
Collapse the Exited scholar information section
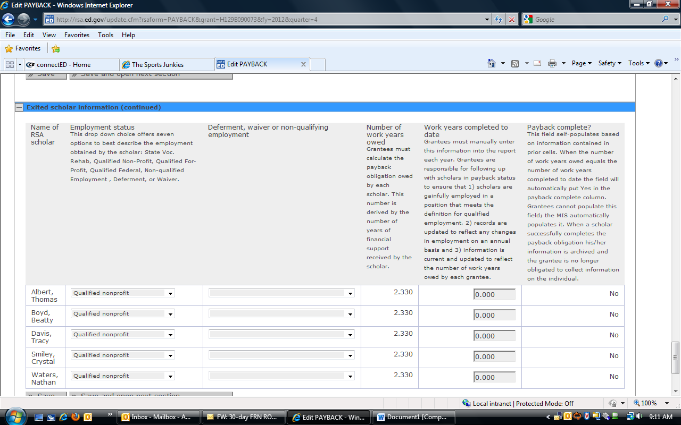pos(19,107)
